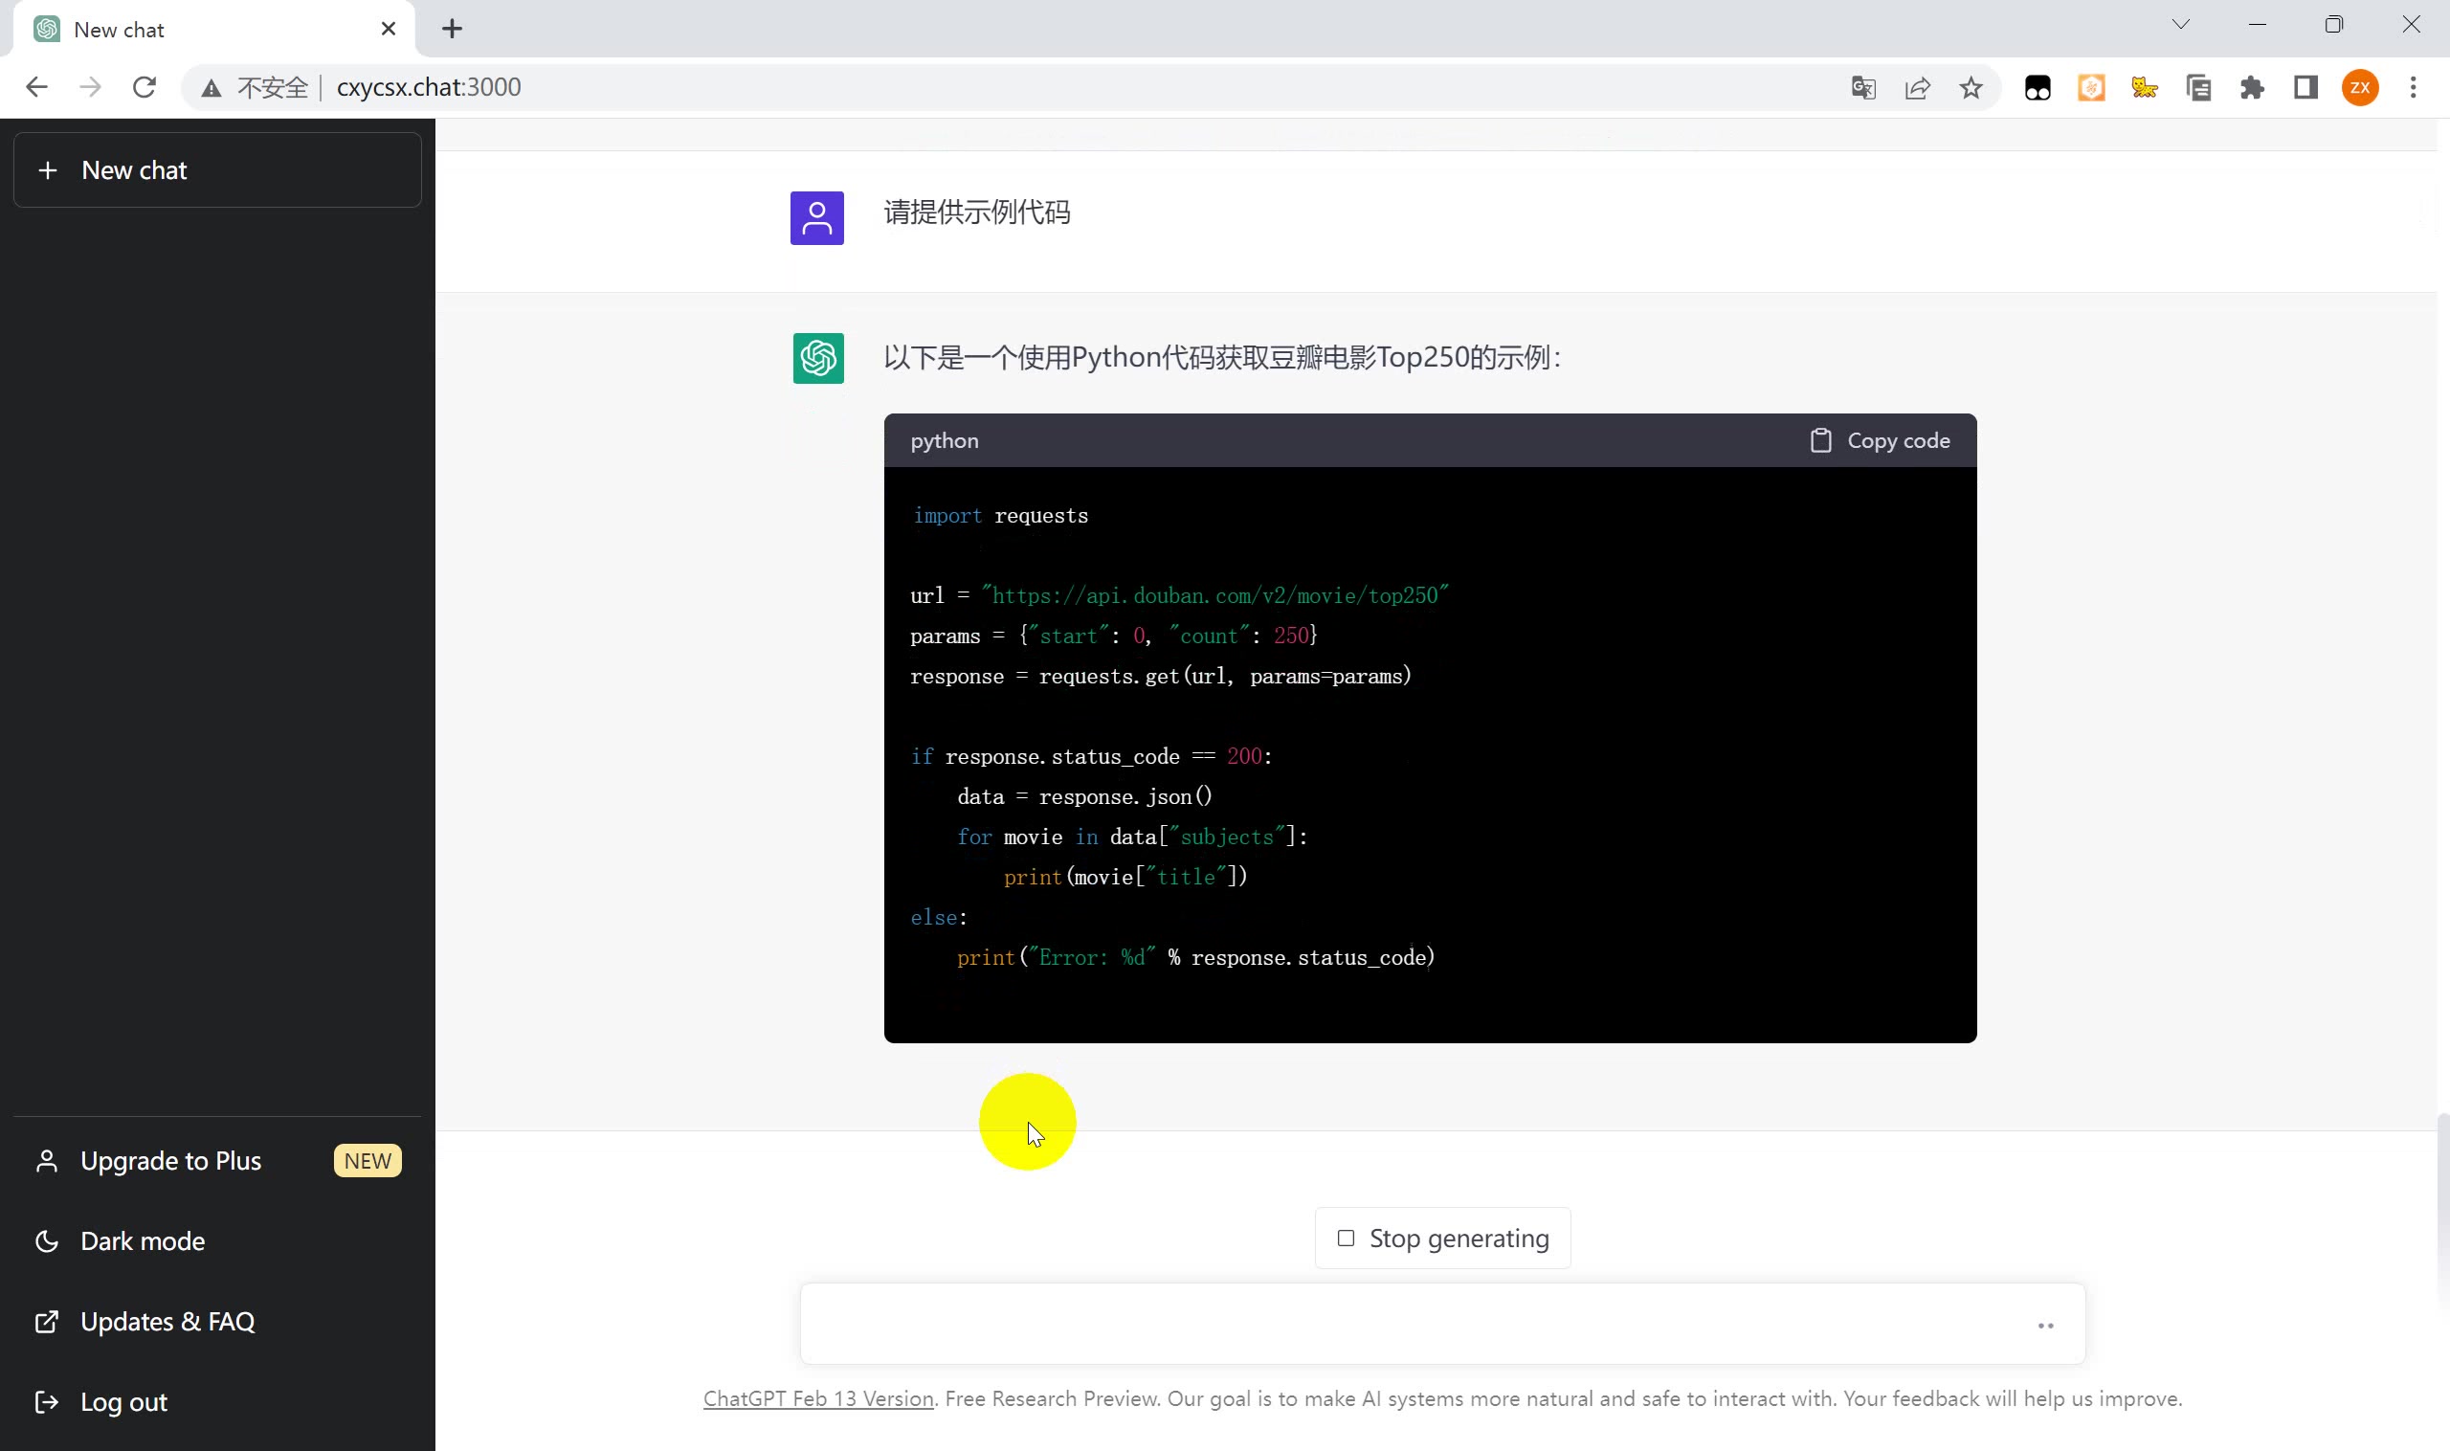The height and width of the screenshot is (1451, 2450).
Task: Bookmark this page with the star icon
Action: pos(1970,88)
